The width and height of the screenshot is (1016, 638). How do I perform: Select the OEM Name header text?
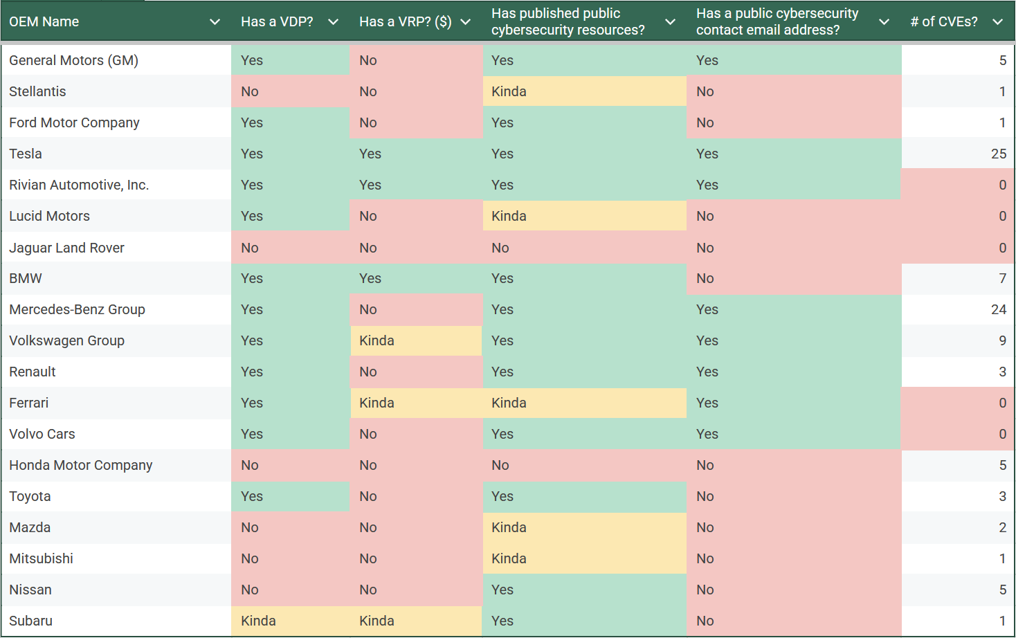coord(44,22)
